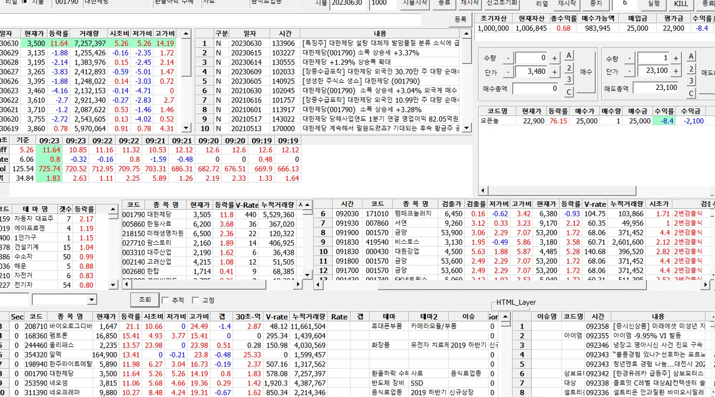Click the 3 button in buy panel
Image resolution: width=715 pixels, height=397 pixels.
pos(569,80)
